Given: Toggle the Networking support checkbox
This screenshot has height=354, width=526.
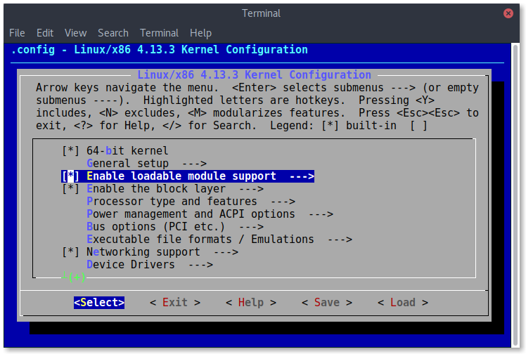Looking at the screenshot, I should [70, 252].
